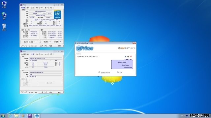Click the Upload Score globe icon in wPrime
This screenshot has width=211, height=118.
pos(126,56)
